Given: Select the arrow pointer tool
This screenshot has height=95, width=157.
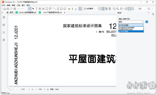Looking at the screenshot, I should pos(33,9).
